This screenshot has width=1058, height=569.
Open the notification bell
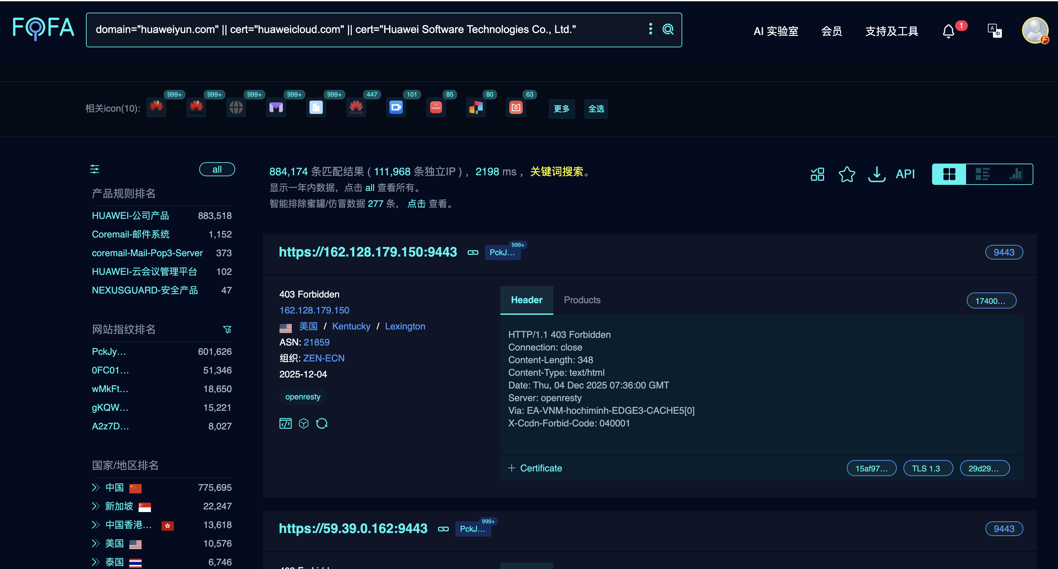(948, 31)
